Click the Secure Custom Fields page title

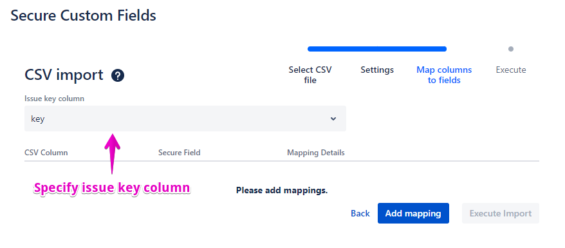[x=83, y=15]
